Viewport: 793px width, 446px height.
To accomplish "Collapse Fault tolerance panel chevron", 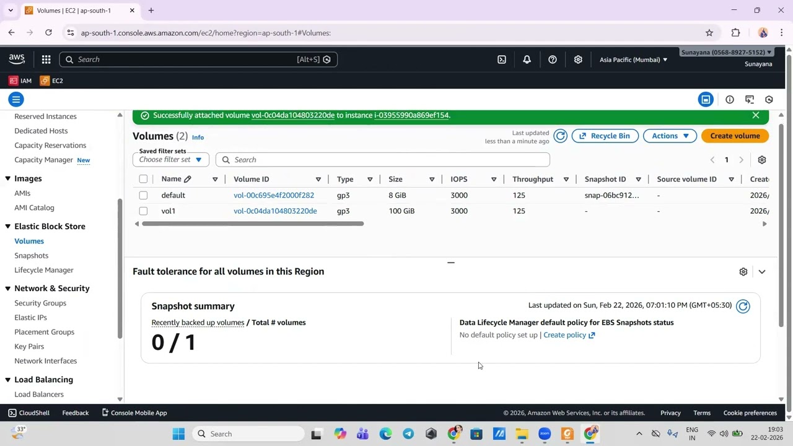I will point(762,271).
